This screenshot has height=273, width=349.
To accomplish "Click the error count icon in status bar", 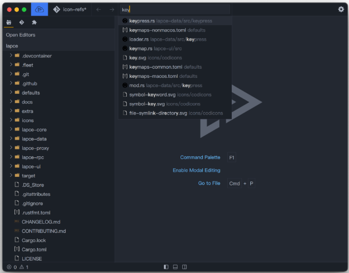I will (9, 267).
